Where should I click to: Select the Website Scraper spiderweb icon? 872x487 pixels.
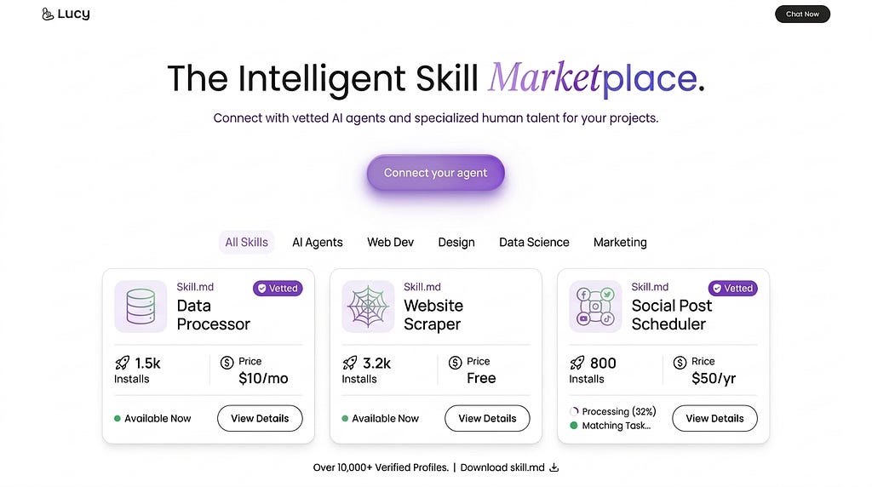coord(368,307)
